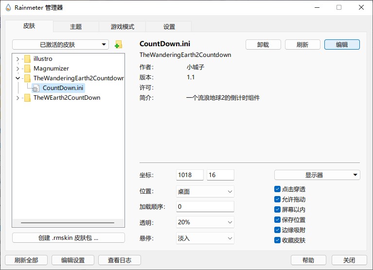Select the Magnumizer tree row label
Viewport: 373px width, 270px height.
click(51, 69)
